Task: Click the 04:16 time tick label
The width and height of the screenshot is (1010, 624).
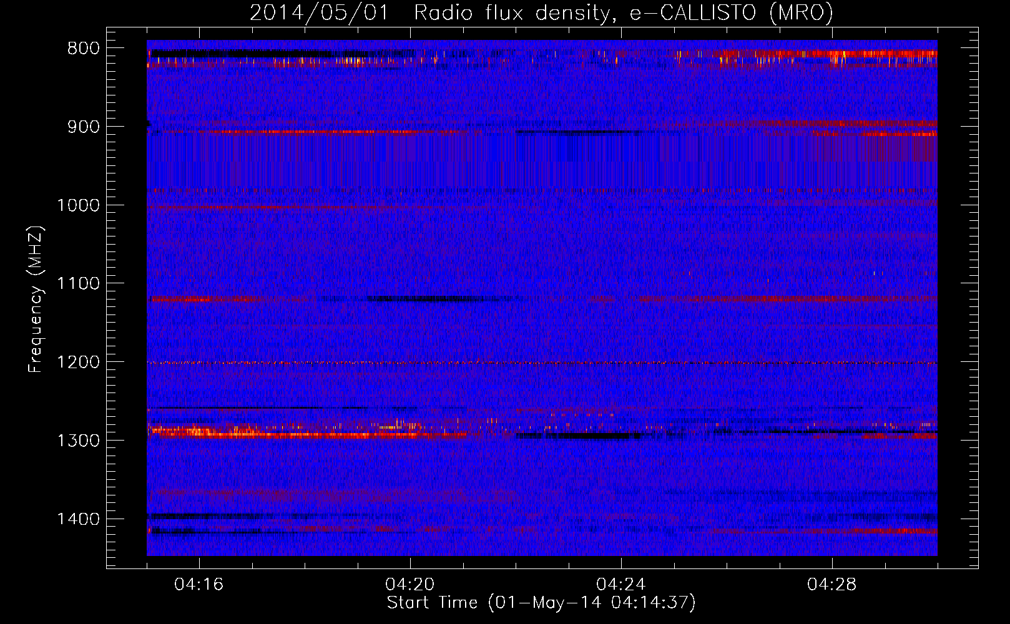Action: pyautogui.click(x=199, y=585)
